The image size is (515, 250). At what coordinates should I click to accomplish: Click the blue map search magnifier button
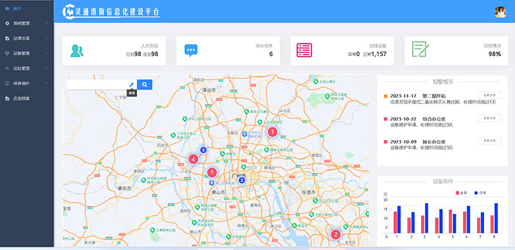[x=144, y=85]
